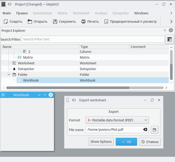The image size is (175, 162).
Task: Open the Предварительный просмотр (Print Preview) toolbar item
Action: 131,22
